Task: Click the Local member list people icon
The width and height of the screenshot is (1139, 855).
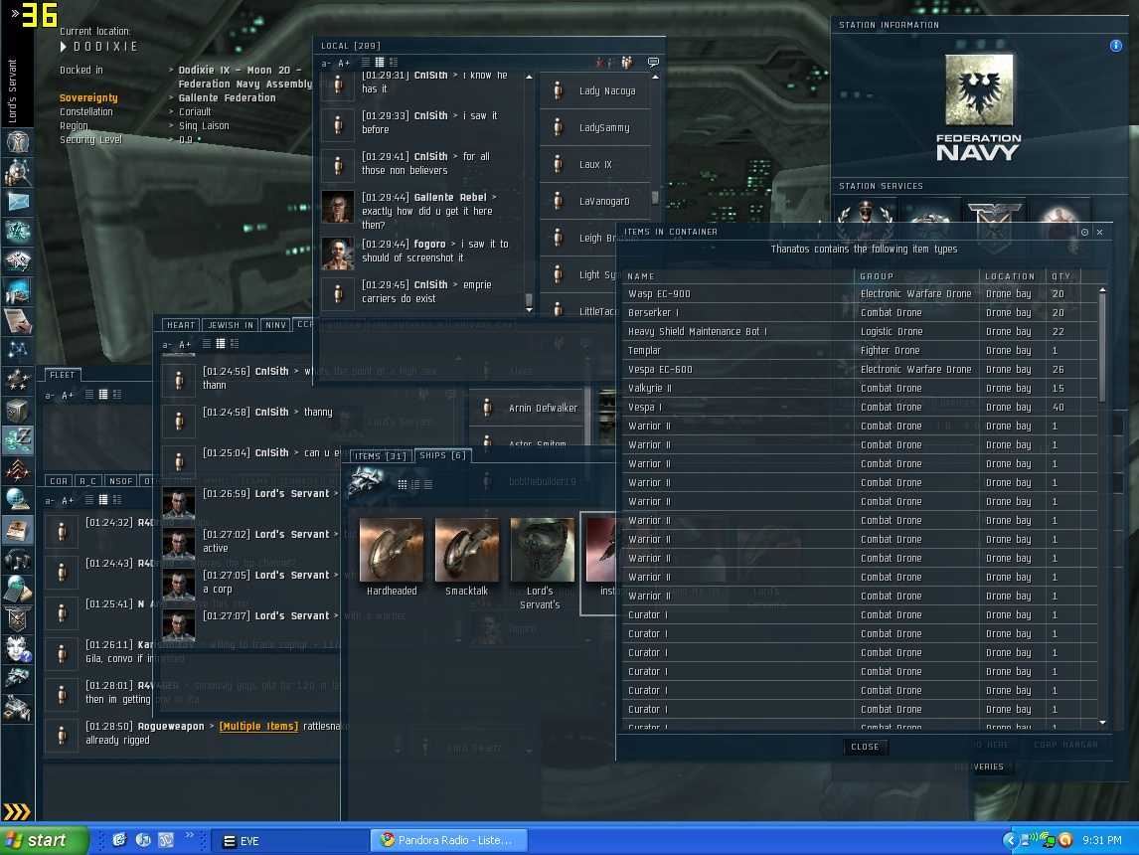Action: [626, 63]
